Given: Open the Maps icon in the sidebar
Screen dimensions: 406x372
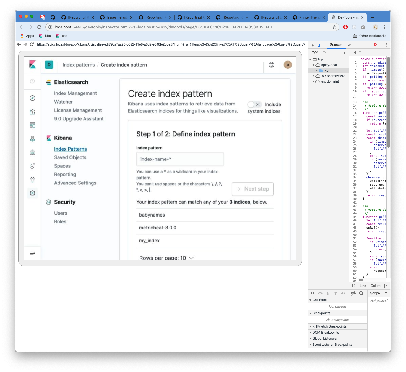Looking at the screenshot, I should pyautogui.click(x=33, y=139).
